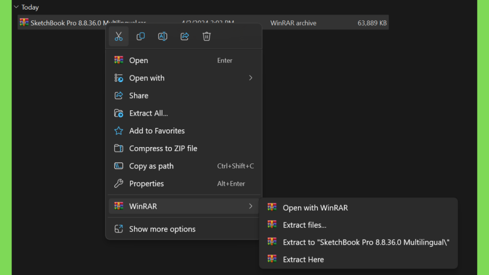Screen dimensions: 489x275
Task: Click the 63,889 KB size cell
Action: 372,23
